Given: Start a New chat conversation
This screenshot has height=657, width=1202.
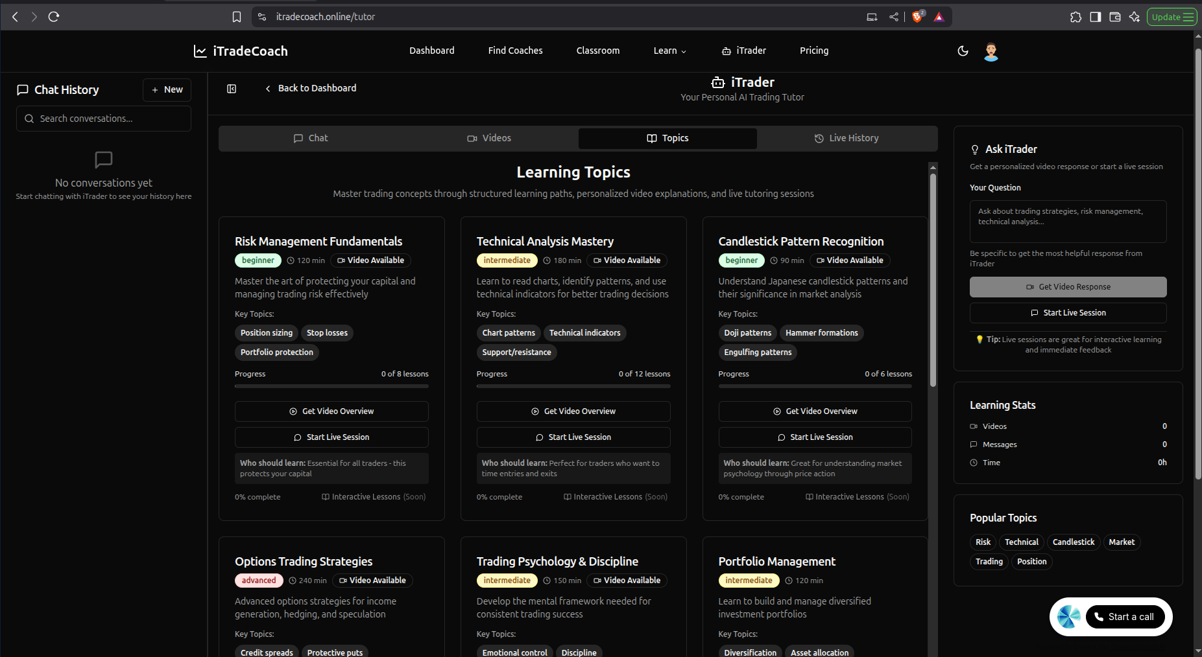Looking at the screenshot, I should (167, 90).
